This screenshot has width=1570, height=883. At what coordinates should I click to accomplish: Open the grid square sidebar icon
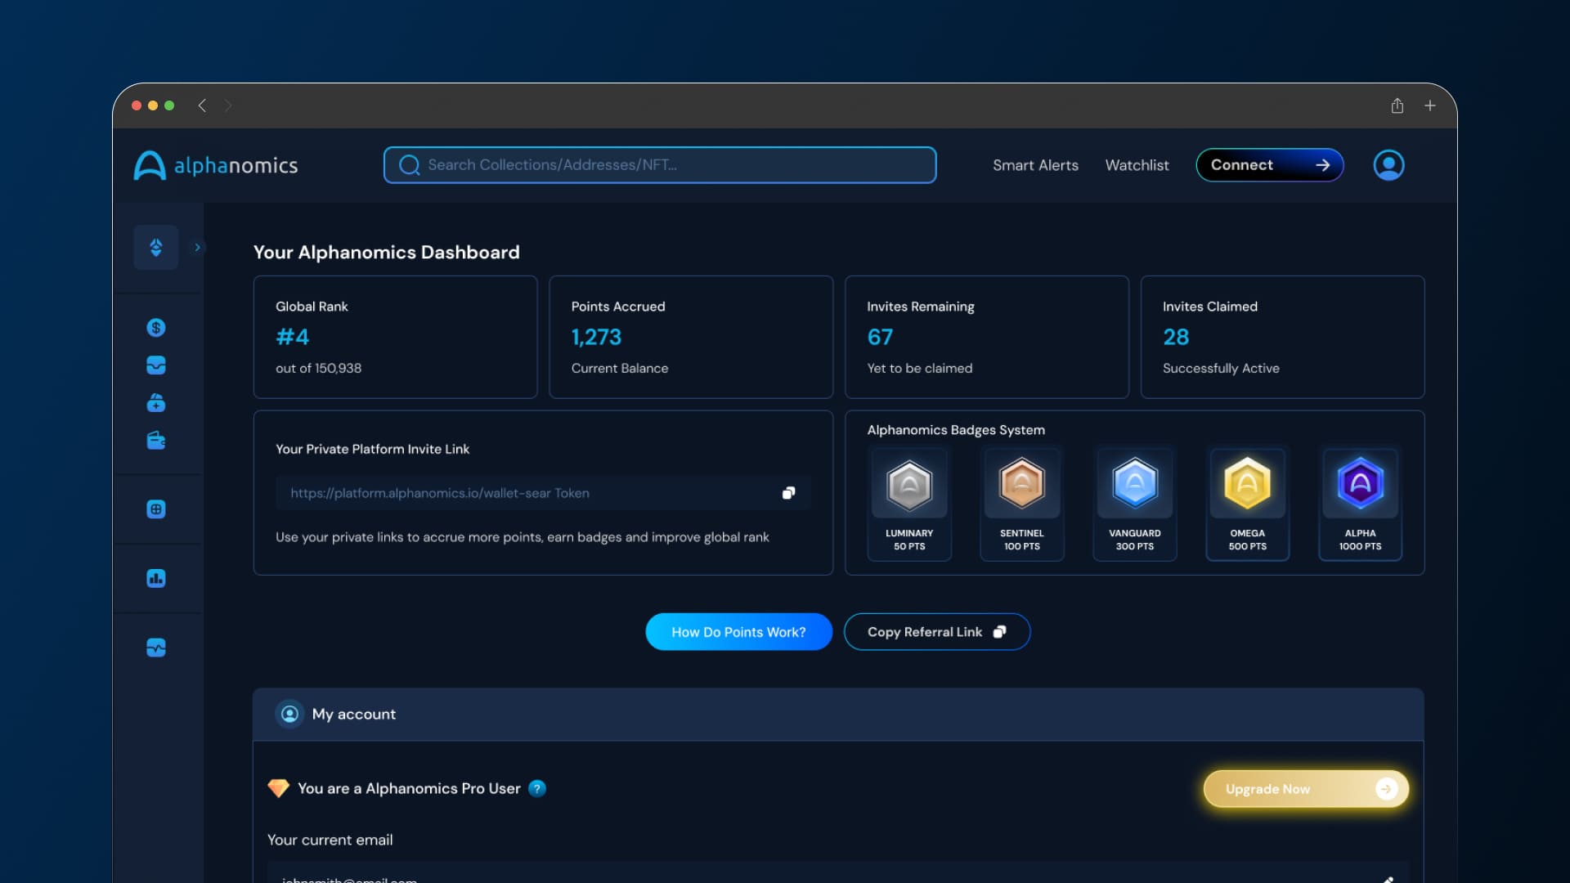click(x=156, y=509)
